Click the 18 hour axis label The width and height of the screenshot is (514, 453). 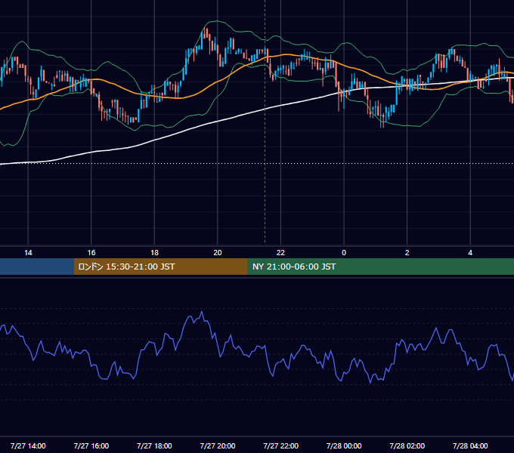click(x=154, y=253)
